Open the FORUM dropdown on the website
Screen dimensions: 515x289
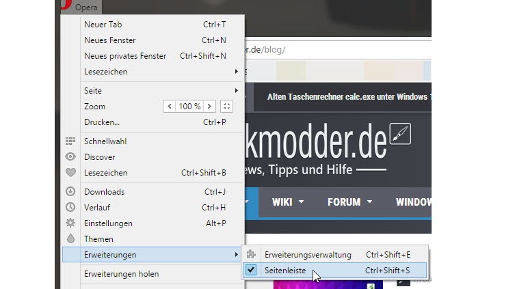point(349,202)
